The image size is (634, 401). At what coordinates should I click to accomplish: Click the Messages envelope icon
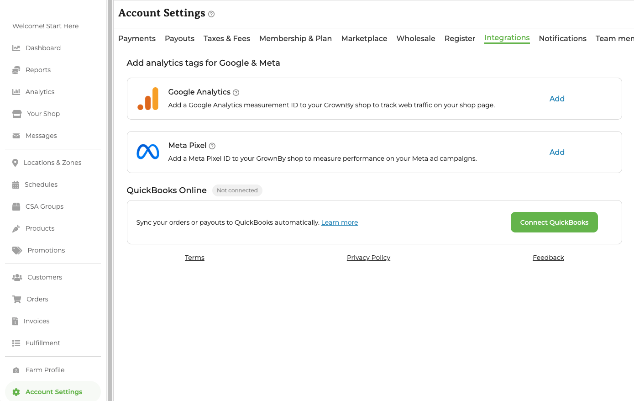pos(16,136)
